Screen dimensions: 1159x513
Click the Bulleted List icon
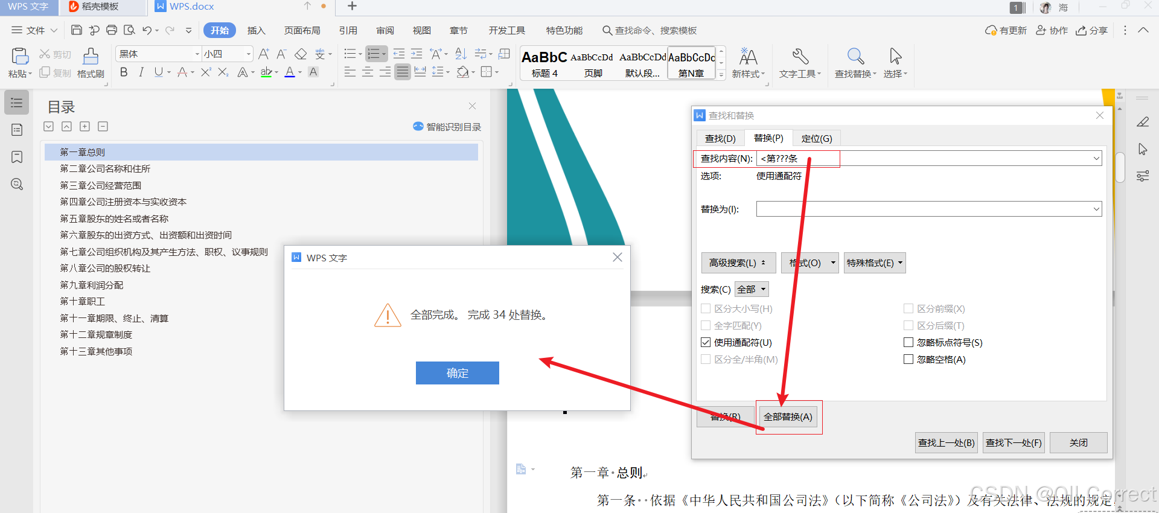tap(350, 54)
